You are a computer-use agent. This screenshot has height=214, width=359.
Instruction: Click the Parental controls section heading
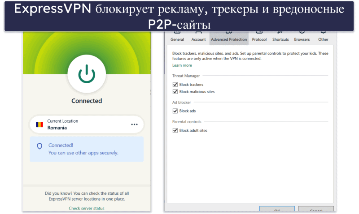point(187,122)
